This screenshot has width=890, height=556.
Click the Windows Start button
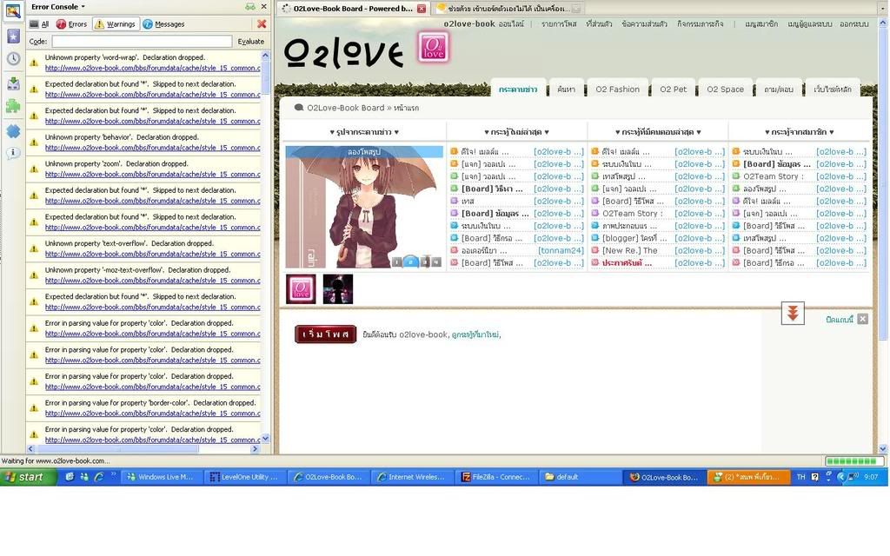click(x=29, y=477)
